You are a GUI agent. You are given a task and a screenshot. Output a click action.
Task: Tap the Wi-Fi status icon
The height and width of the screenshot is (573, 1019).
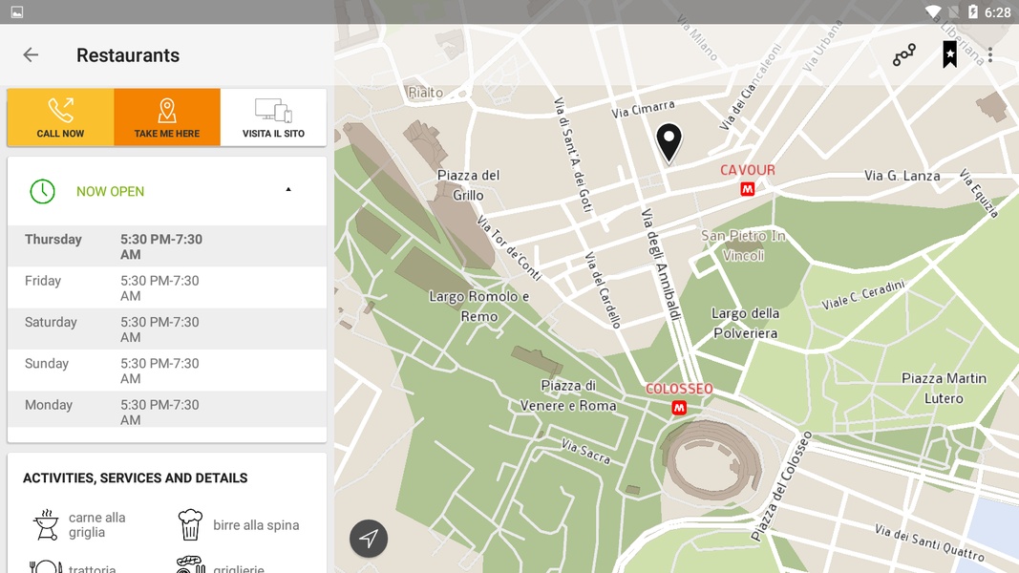933,11
